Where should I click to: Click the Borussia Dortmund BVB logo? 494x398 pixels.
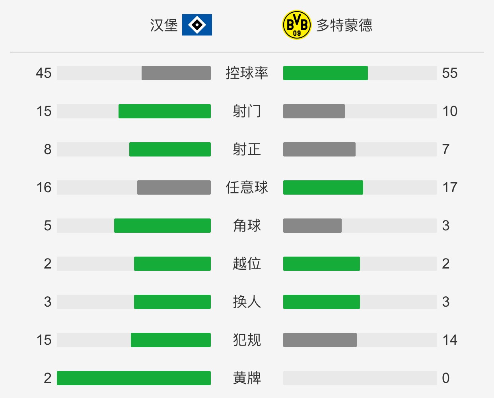pyautogui.click(x=297, y=25)
